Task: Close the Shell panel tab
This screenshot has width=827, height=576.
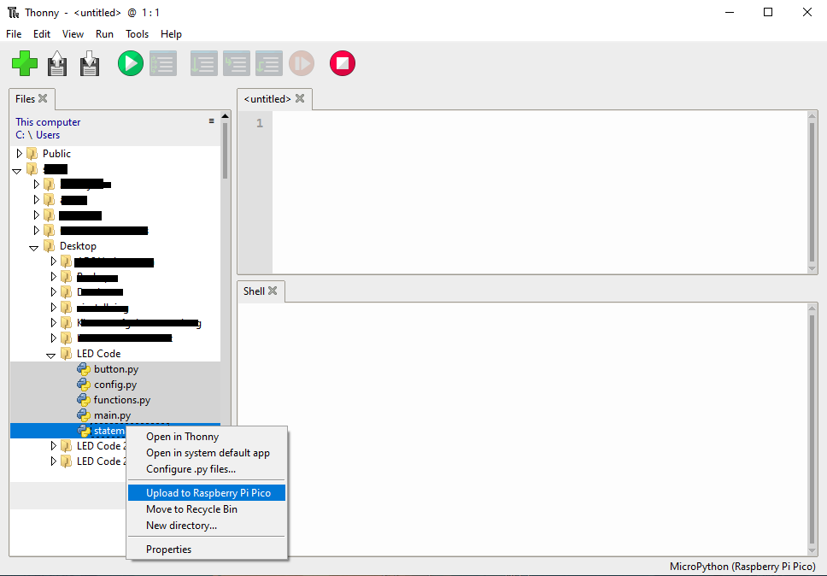Action: [x=273, y=291]
